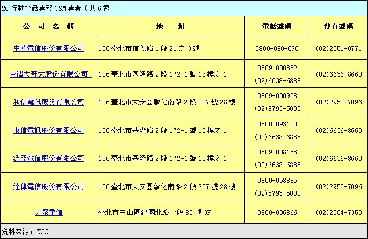Image resolution: width=368 pixels, height=239 pixels.
Task: Click (02)8793-5000 in the 遠傳電信 row
Action: 277,193
